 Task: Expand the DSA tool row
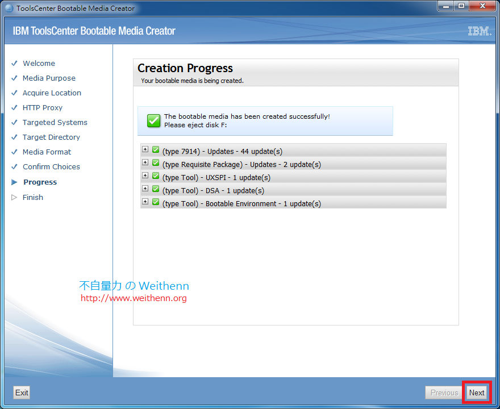145,189
